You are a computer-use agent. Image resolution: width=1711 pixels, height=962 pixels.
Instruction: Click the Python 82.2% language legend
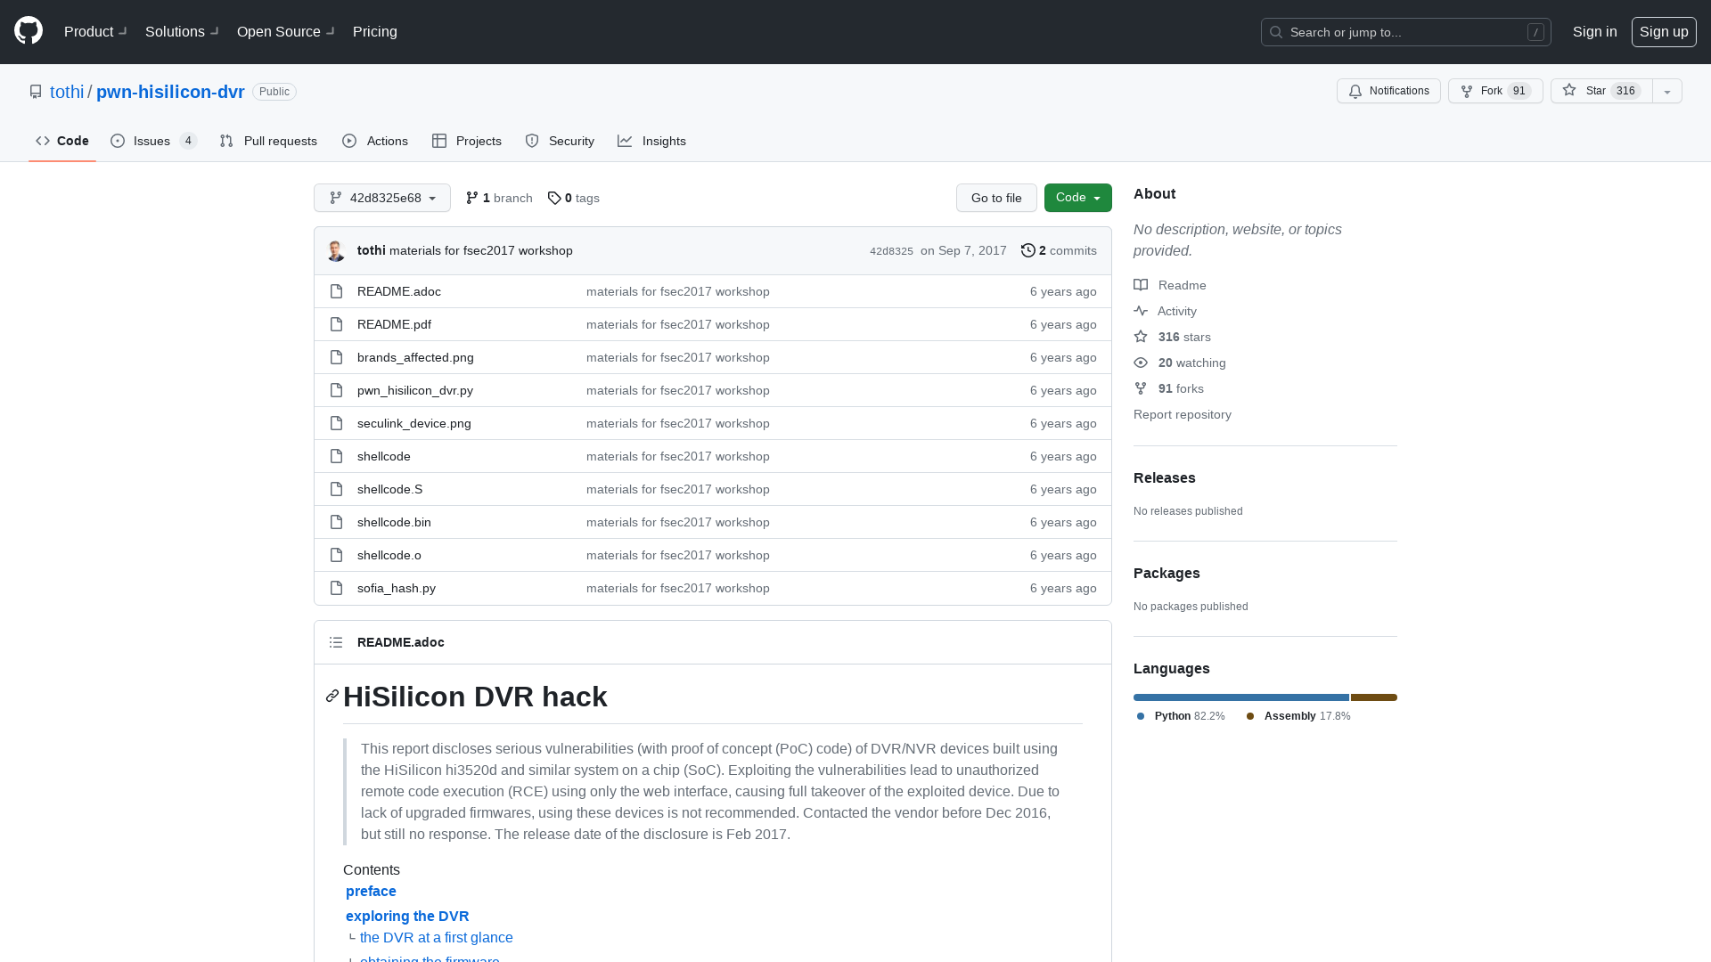click(1181, 716)
